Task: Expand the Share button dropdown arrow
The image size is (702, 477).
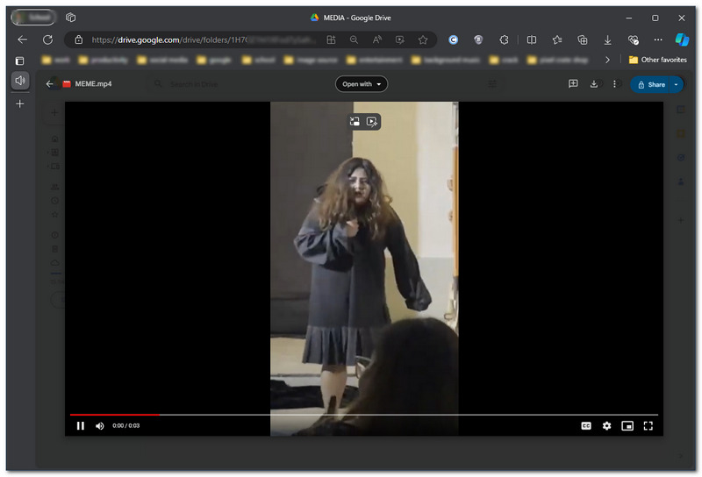Action: coord(677,84)
